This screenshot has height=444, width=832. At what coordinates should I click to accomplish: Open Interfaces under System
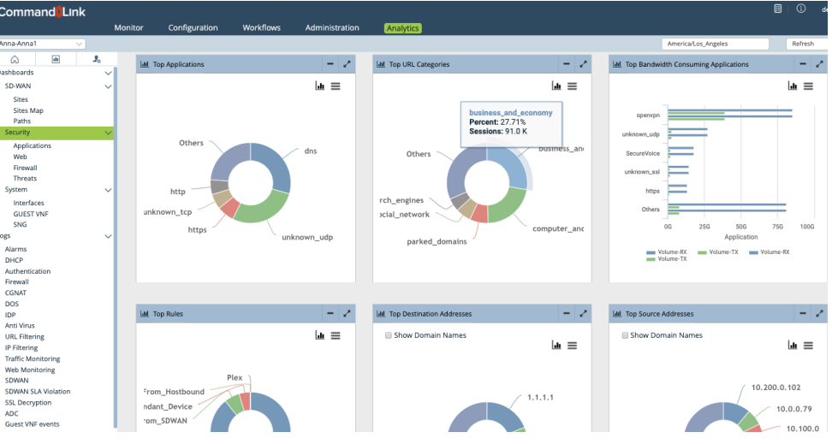[28, 203]
